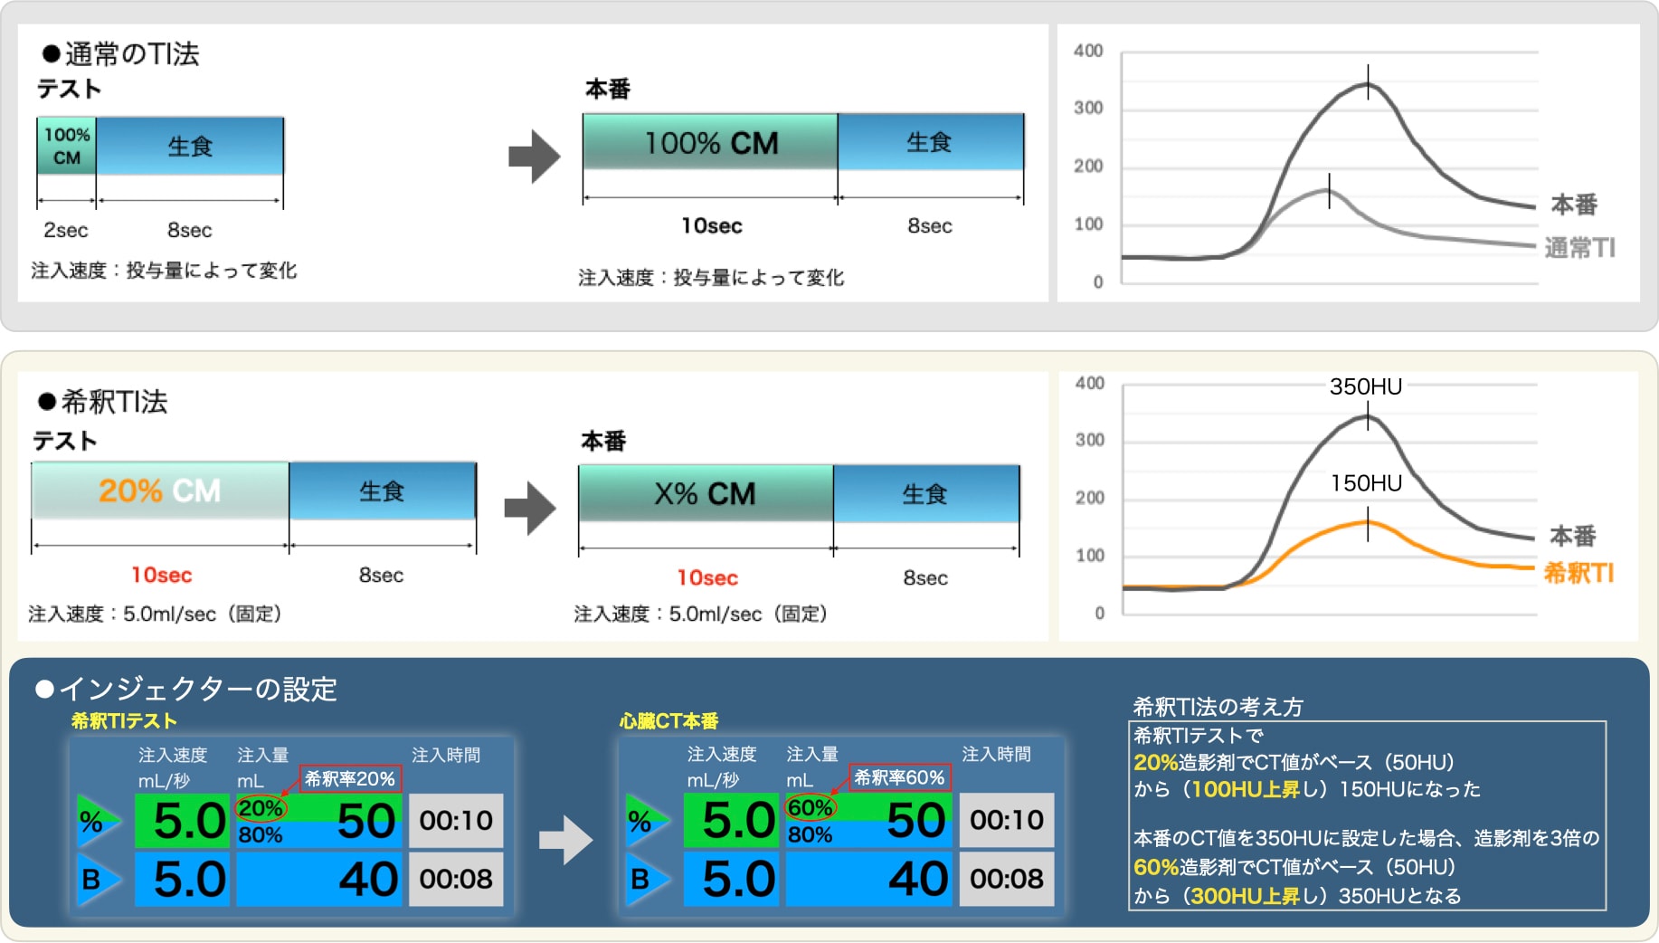Screen dimensions: 1659x943
Task: Click the large 100% CM bar under 本番
Action: (710, 142)
